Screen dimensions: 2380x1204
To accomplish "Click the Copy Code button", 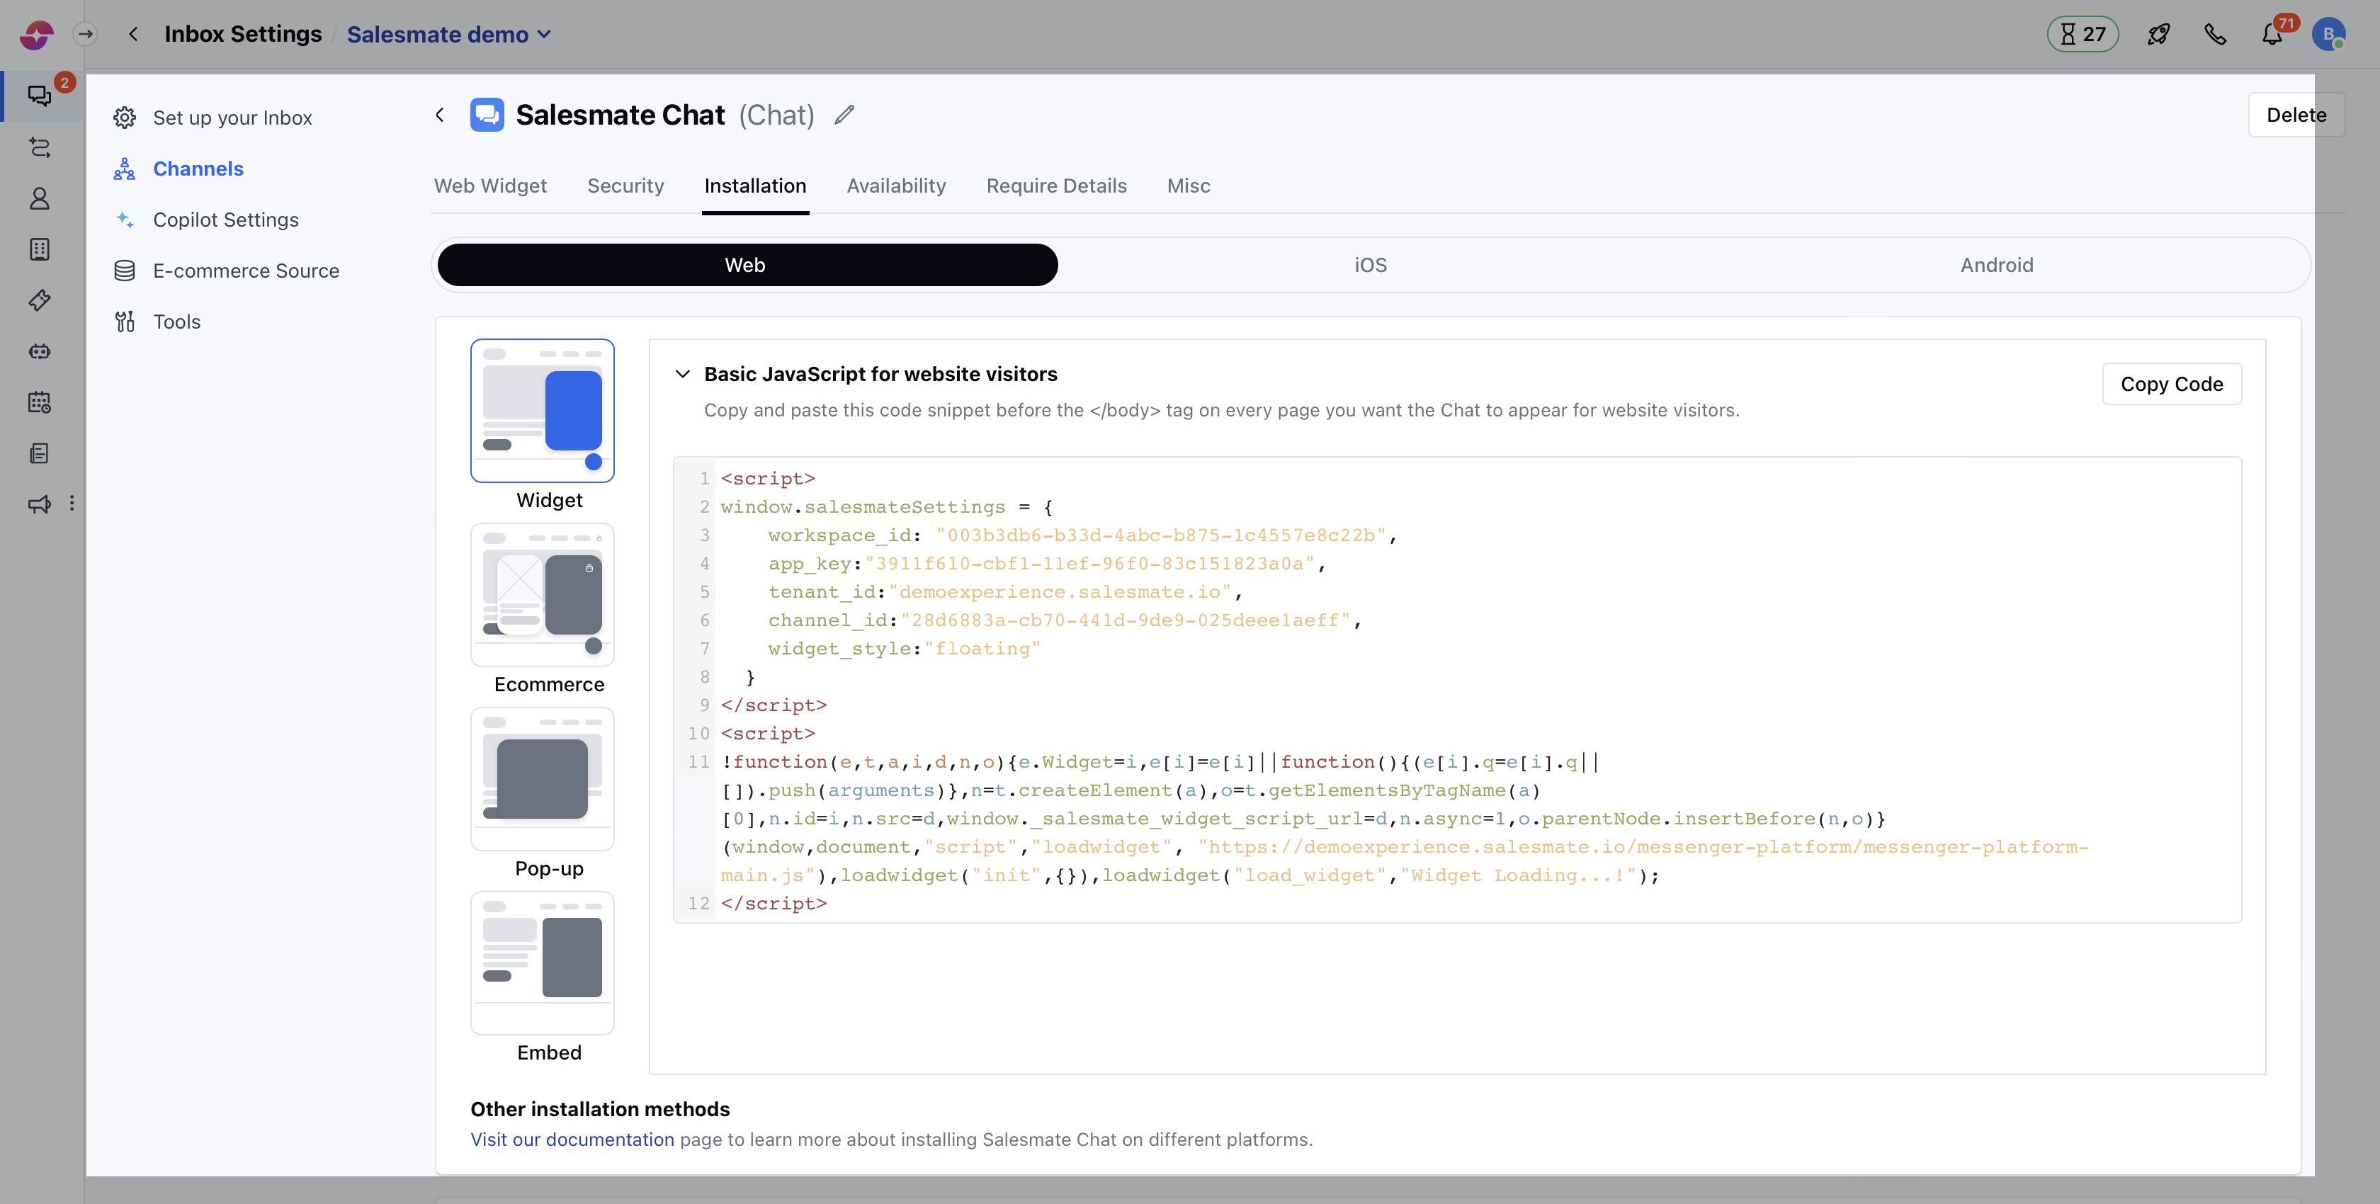I will click(x=2171, y=383).
